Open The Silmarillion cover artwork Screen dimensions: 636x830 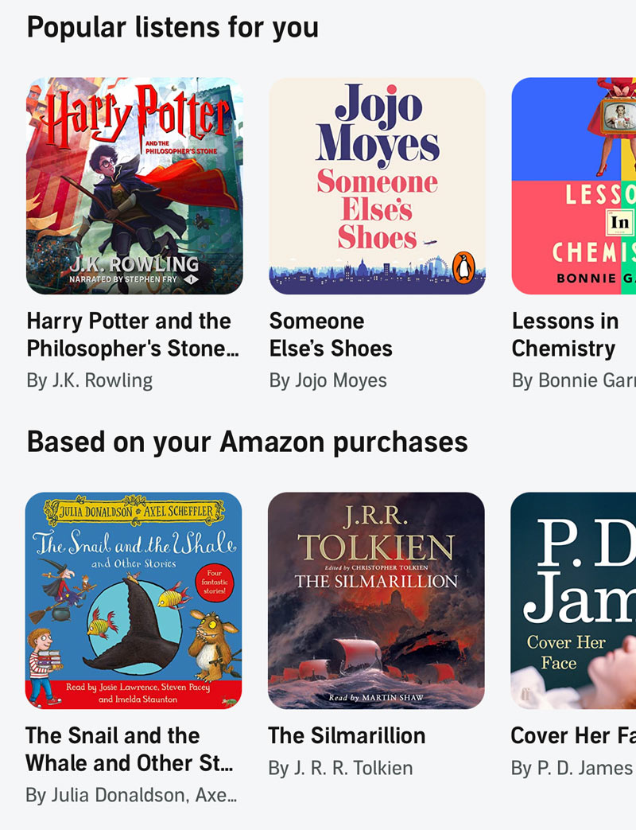(376, 600)
